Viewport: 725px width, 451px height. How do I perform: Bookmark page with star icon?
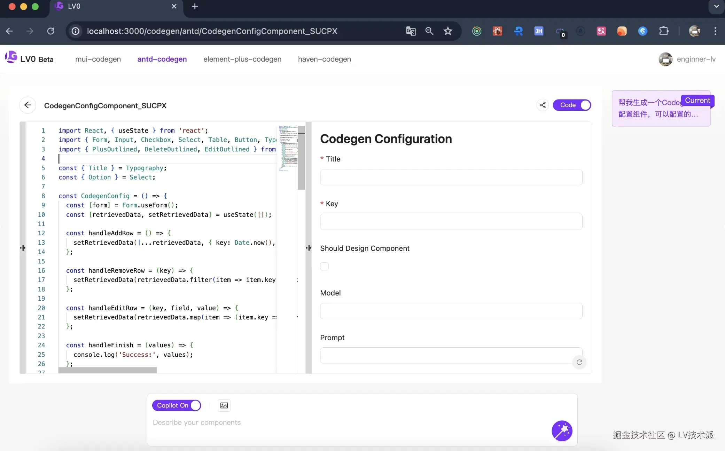pyautogui.click(x=448, y=31)
